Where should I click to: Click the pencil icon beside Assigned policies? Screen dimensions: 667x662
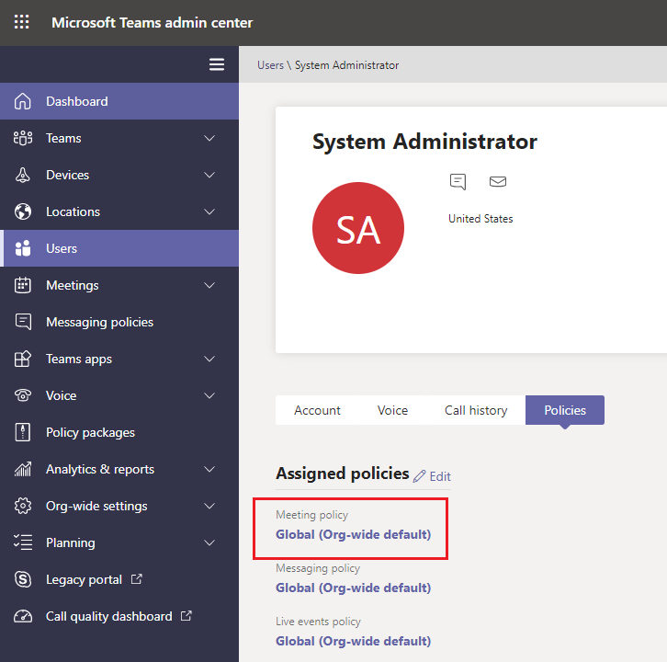[x=420, y=476]
